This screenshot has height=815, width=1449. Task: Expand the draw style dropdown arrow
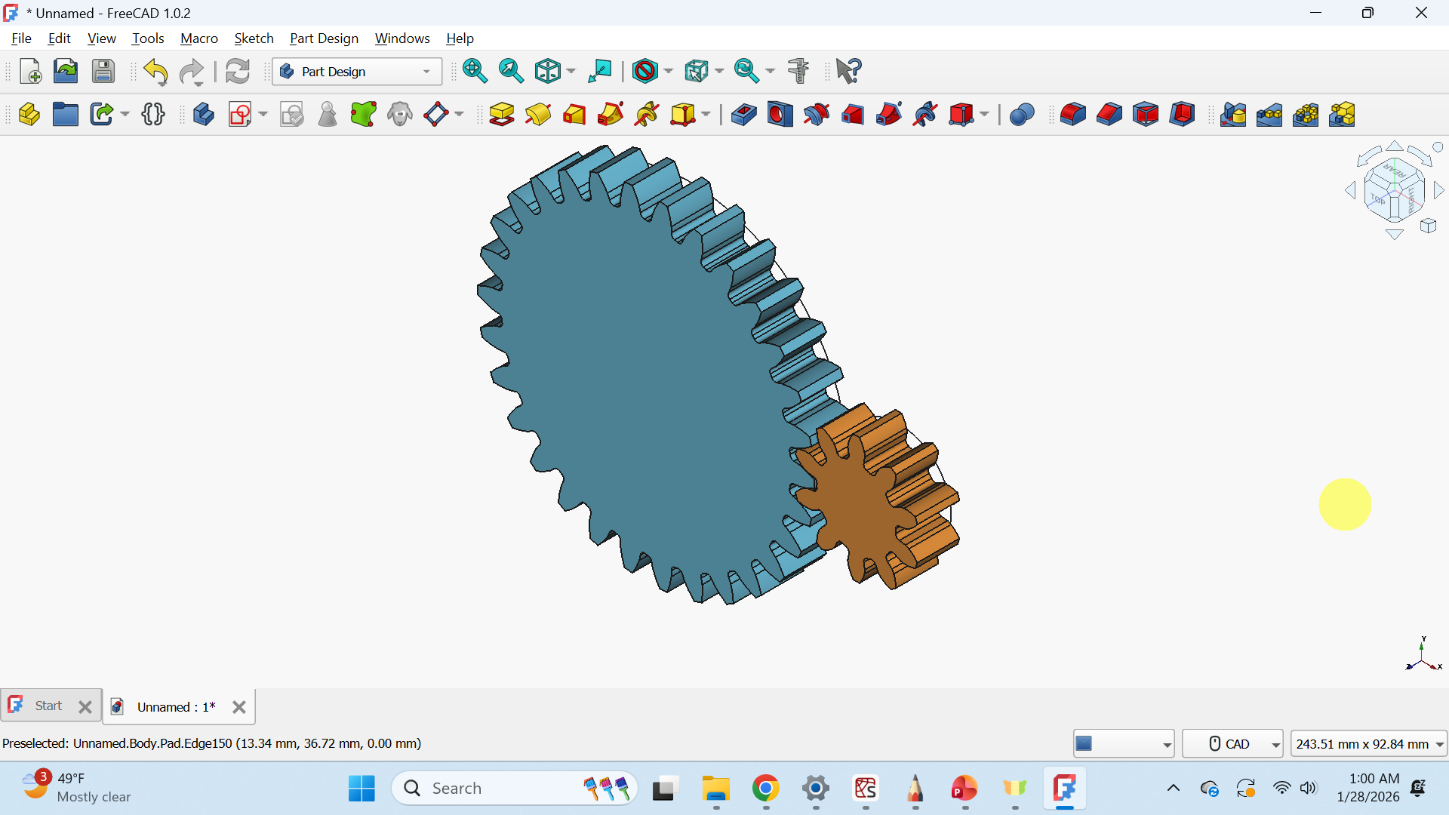[x=669, y=72]
